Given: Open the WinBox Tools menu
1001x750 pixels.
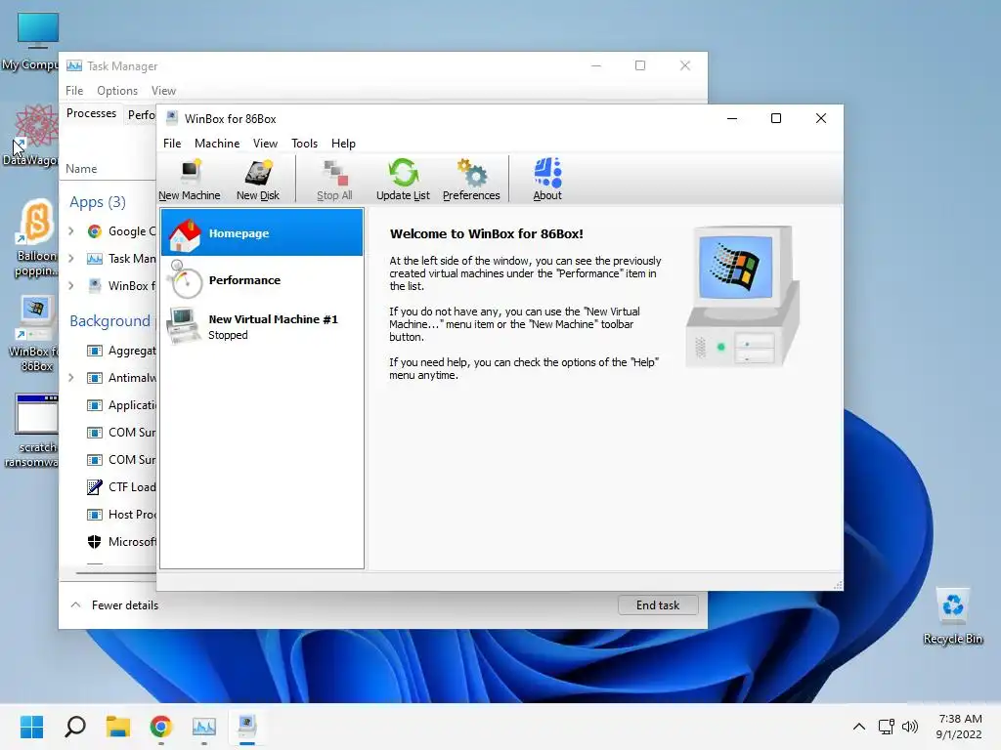Looking at the screenshot, I should tap(304, 144).
